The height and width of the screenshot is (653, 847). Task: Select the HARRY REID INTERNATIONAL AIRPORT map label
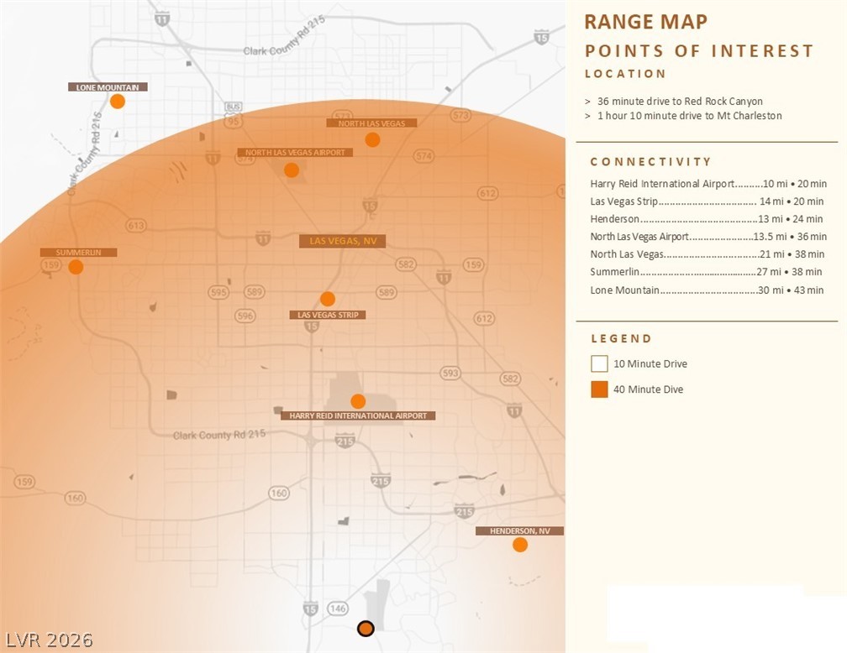click(x=358, y=415)
